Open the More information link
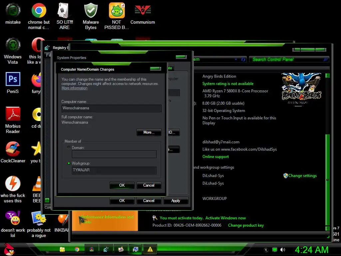Image resolution: width=341 pixels, height=256 pixels. (x=74, y=88)
